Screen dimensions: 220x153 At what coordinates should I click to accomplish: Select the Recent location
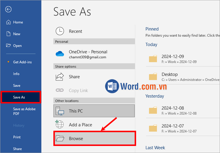click(x=94, y=31)
